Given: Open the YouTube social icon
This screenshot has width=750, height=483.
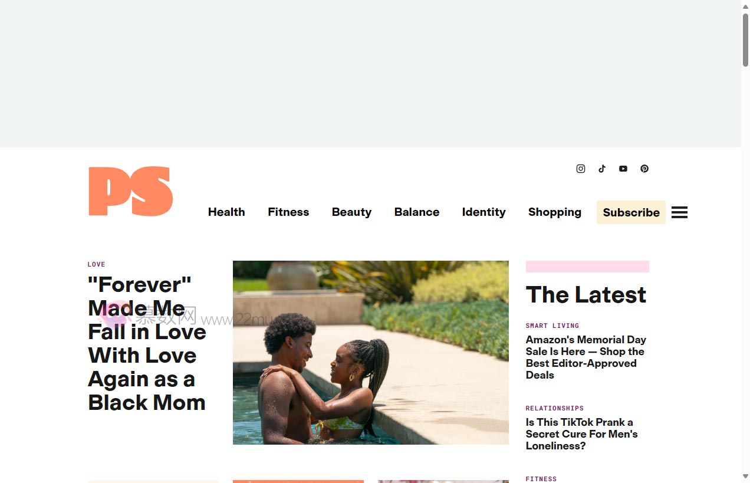Looking at the screenshot, I should (623, 169).
